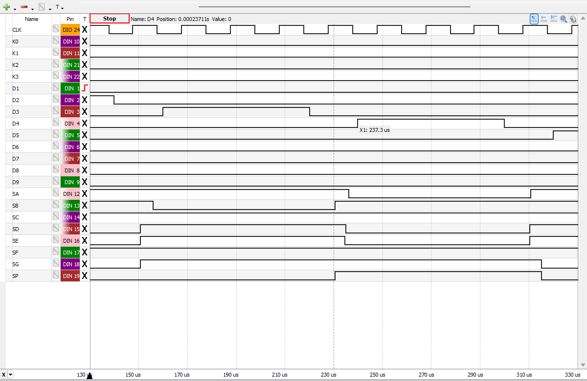Toggle trigger condition X for D2
Image resolution: width=587 pixels, height=381 pixels.
[85, 100]
